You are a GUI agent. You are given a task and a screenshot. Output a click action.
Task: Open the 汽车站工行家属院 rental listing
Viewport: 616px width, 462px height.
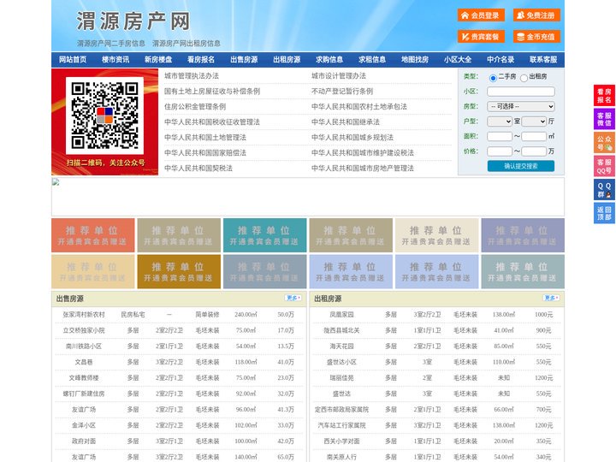coord(341,425)
